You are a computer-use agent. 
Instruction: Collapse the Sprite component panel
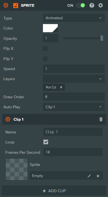pyautogui.click(x=6, y=5)
